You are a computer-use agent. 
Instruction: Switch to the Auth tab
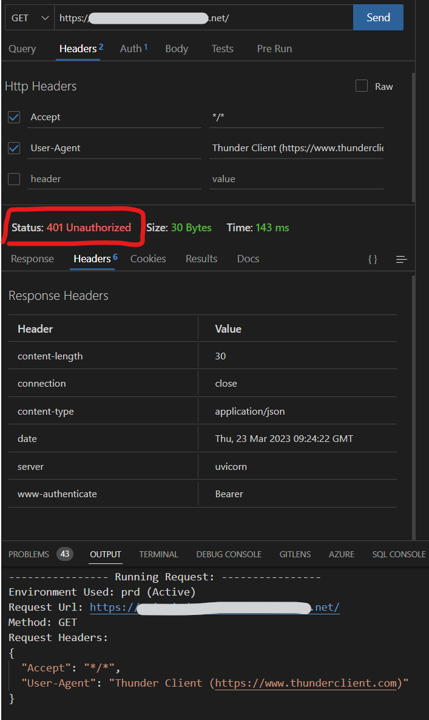[x=131, y=48]
